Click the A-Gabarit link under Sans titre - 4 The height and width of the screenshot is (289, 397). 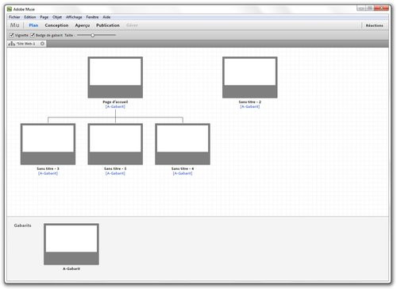pyautogui.click(x=183, y=173)
